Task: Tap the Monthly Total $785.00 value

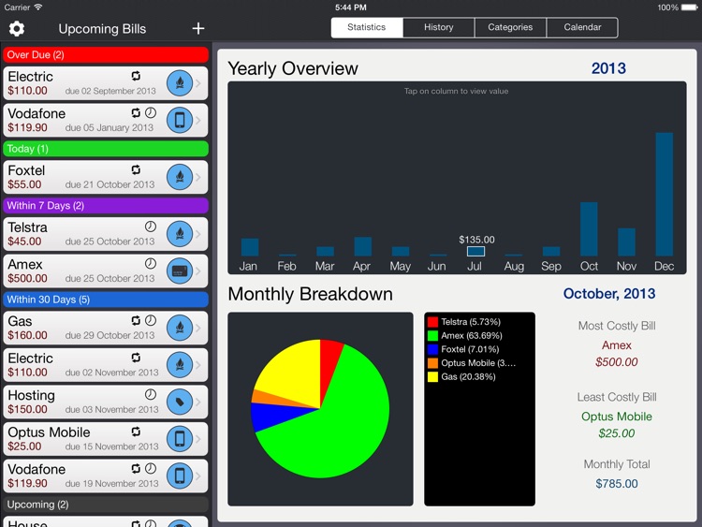Action: point(617,484)
